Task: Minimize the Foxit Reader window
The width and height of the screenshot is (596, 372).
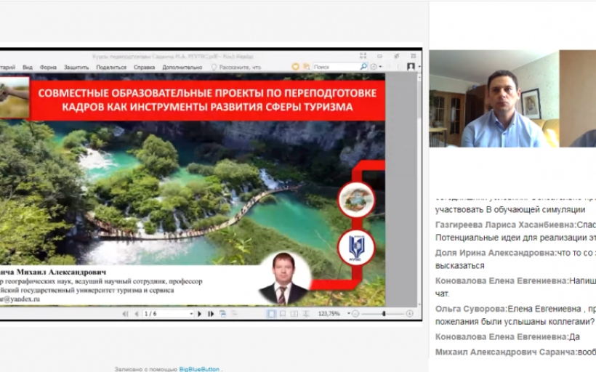Action: point(379,56)
